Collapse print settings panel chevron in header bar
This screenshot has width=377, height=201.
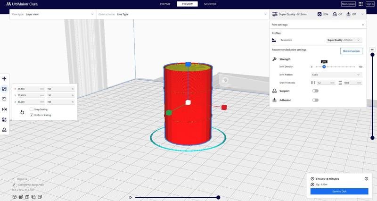(x=362, y=14)
